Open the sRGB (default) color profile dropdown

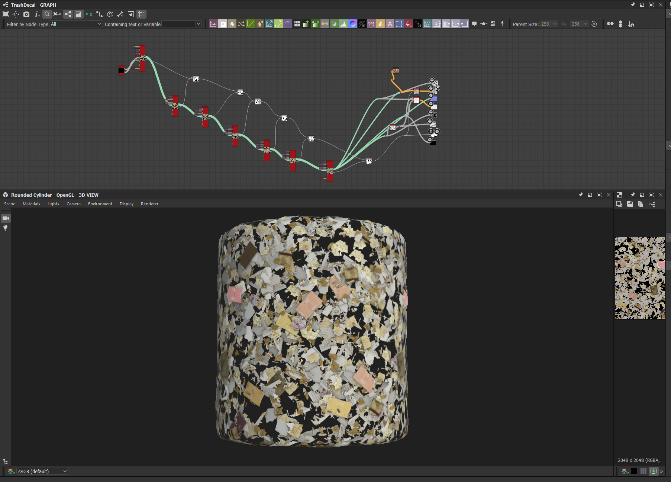click(x=42, y=471)
